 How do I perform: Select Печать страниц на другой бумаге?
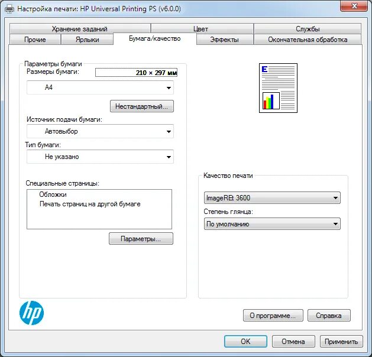[x=90, y=204]
